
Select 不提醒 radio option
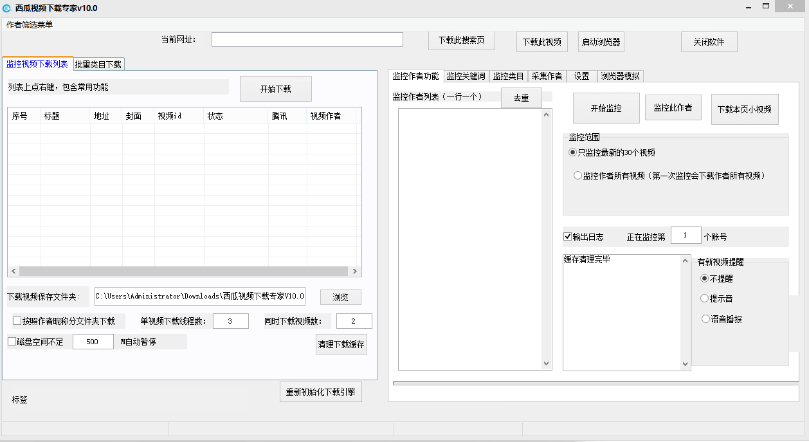coord(716,279)
